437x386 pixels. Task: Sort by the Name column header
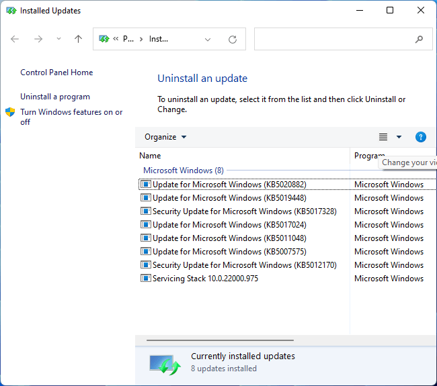point(150,156)
